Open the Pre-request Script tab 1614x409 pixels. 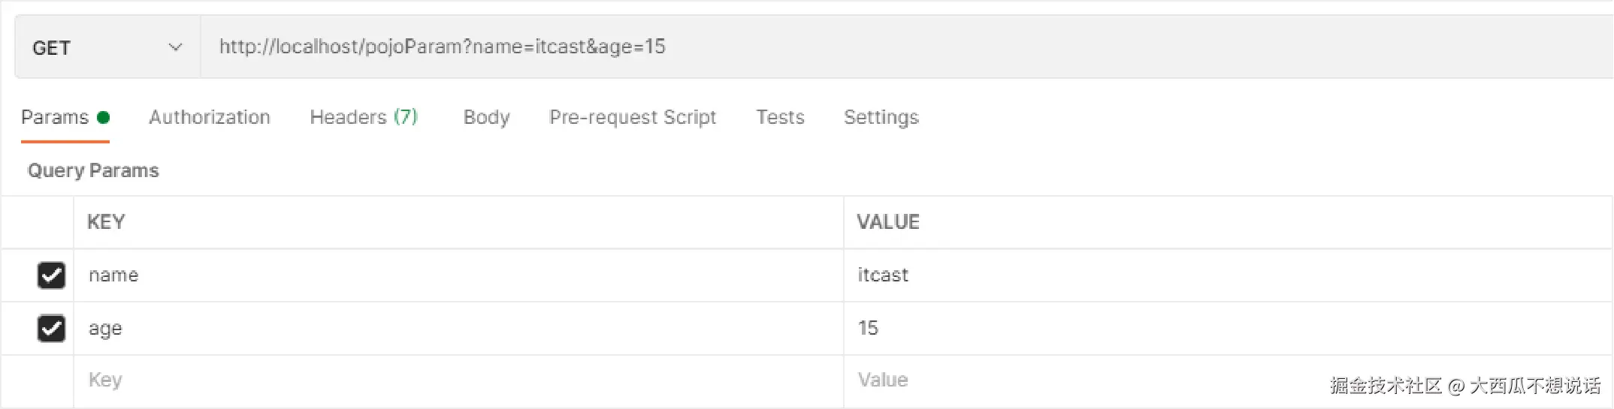point(633,117)
